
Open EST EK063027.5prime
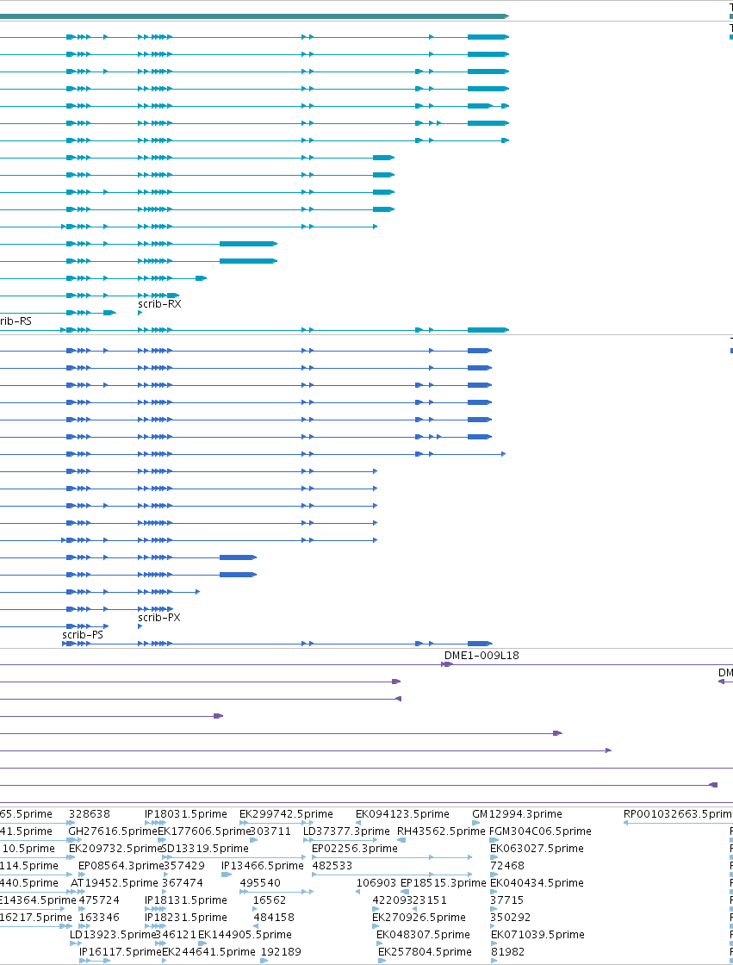click(537, 849)
